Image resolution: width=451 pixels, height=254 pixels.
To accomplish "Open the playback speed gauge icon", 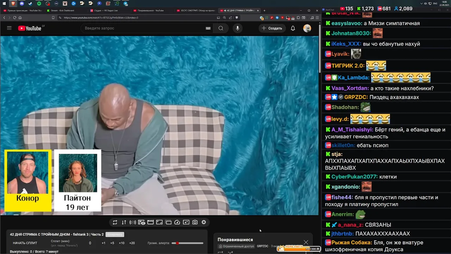I will (x=177, y=222).
